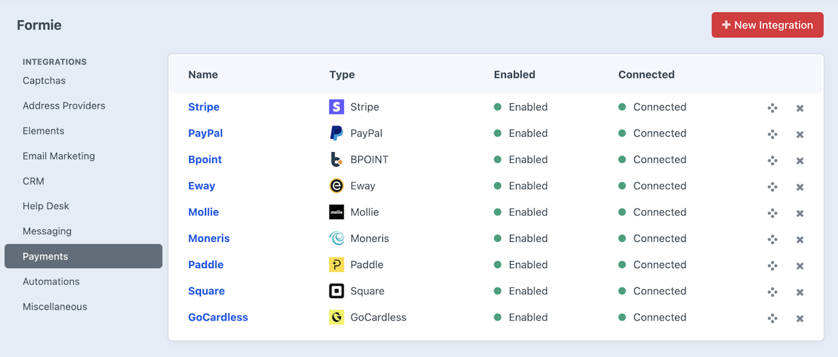Viewport: 838px width, 357px height.
Task: Grab the reorder handle for Mollie row
Action: pos(773,213)
